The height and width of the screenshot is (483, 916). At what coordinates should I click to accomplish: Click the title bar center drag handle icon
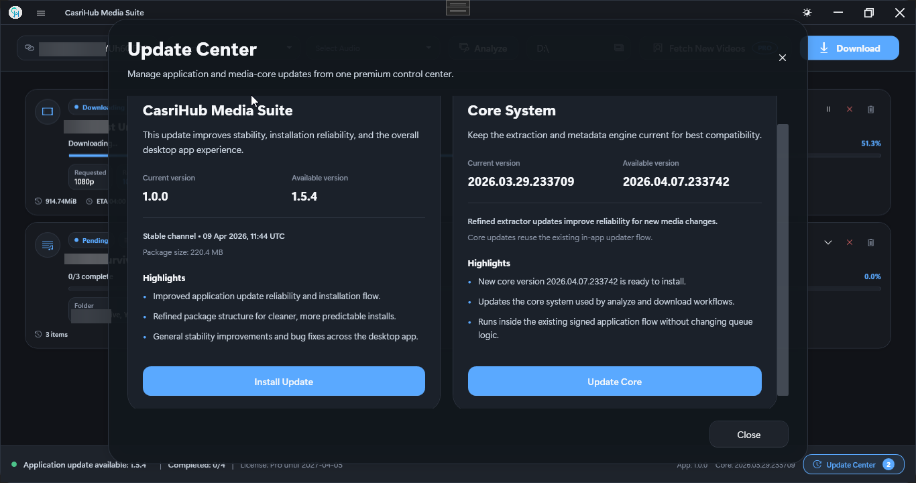tap(458, 7)
